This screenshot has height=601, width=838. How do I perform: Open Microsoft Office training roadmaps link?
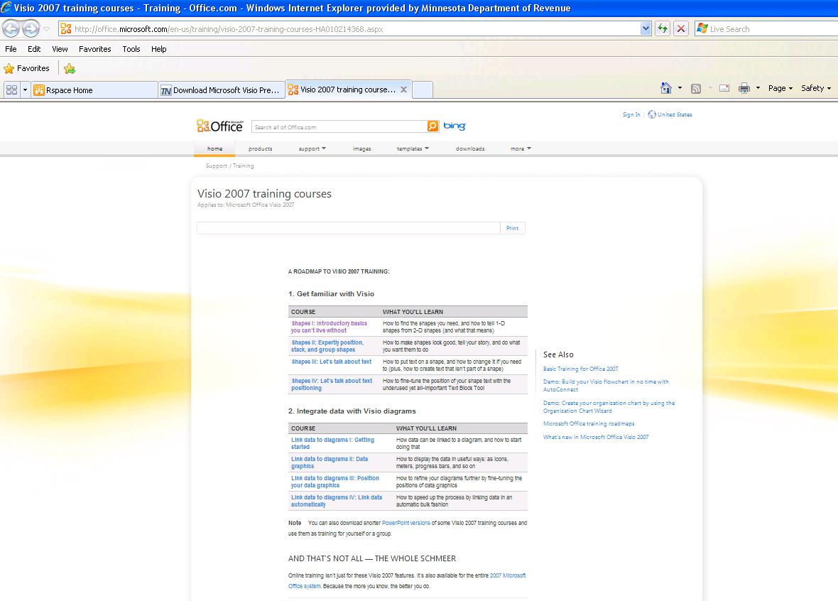(x=589, y=423)
